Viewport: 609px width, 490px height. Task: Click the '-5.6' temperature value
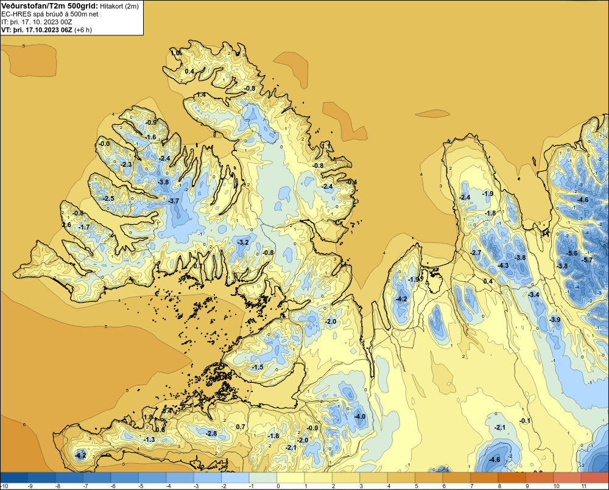pos(572,253)
